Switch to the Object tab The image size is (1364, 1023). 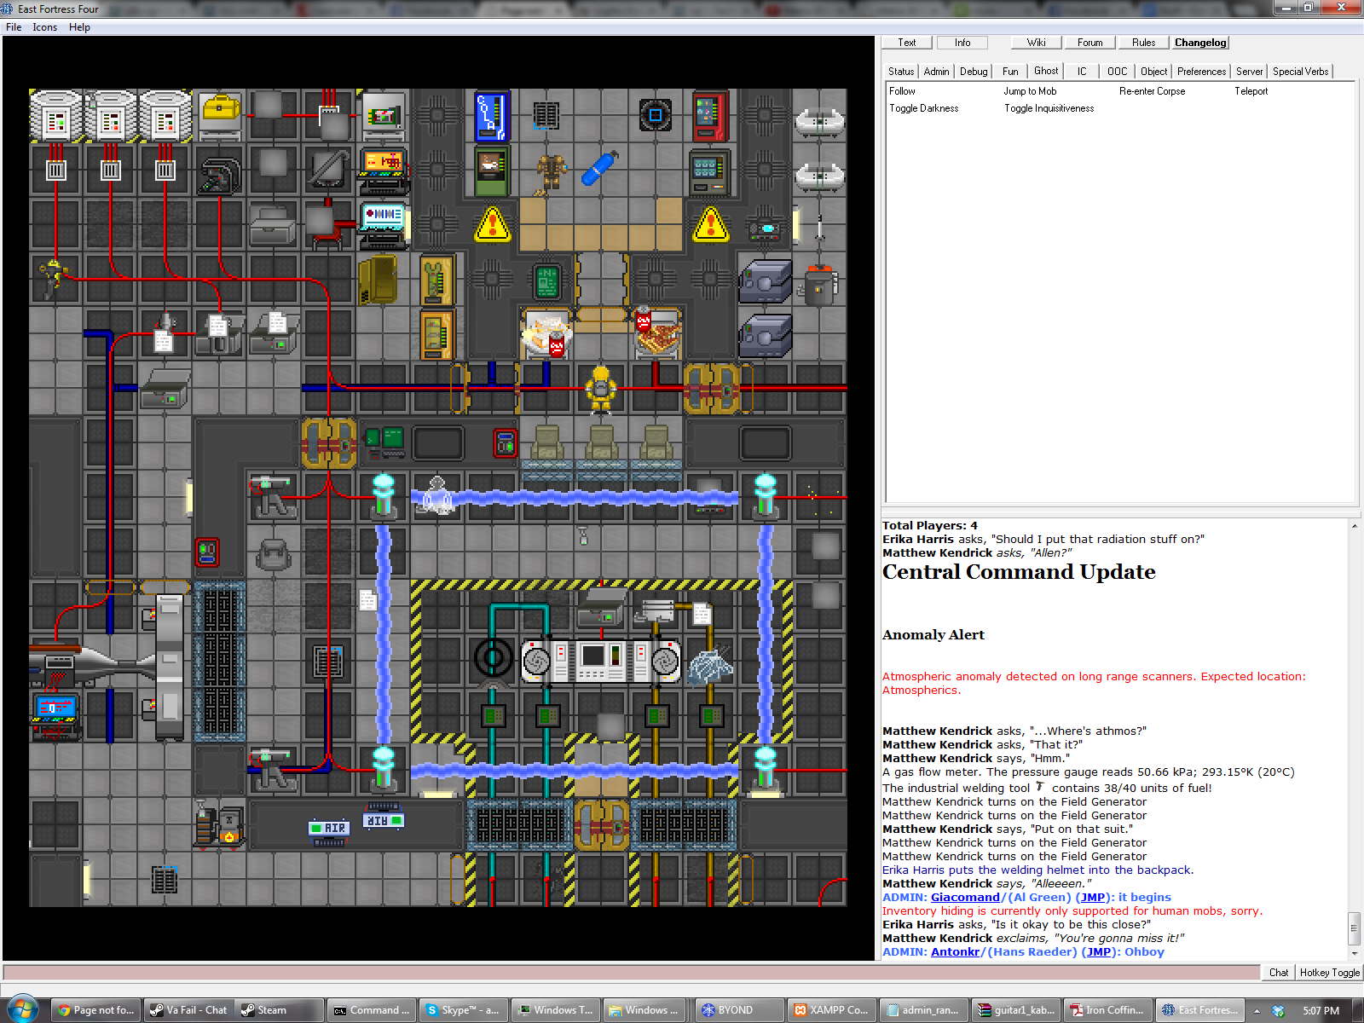click(x=1153, y=72)
